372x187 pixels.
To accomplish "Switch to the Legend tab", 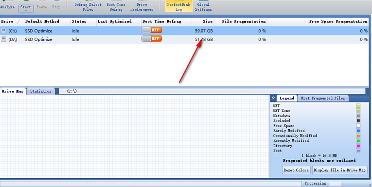I will (x=286, y=98).
